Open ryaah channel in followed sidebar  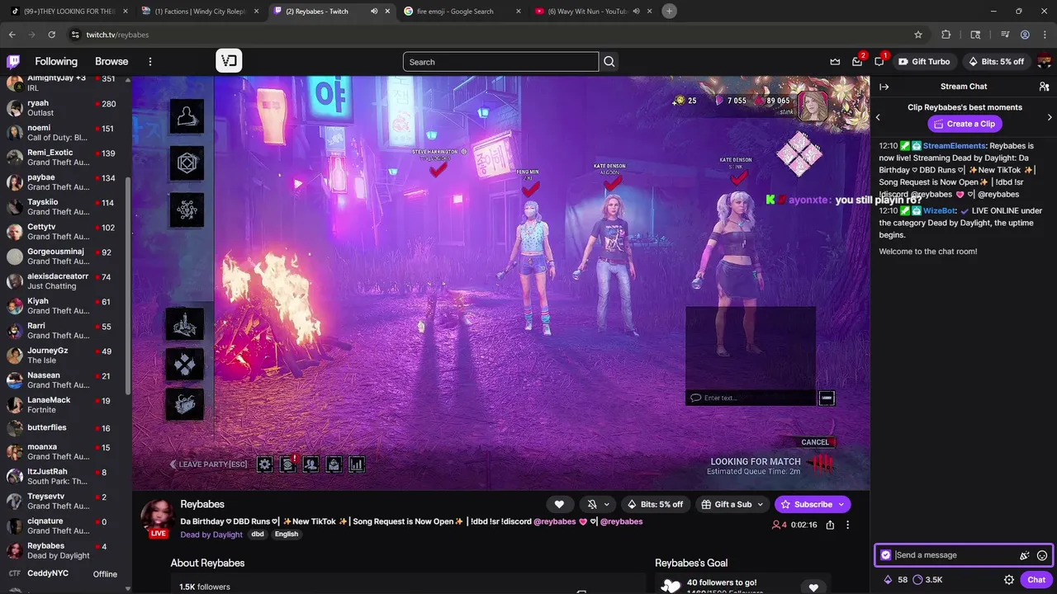[66, 108]
